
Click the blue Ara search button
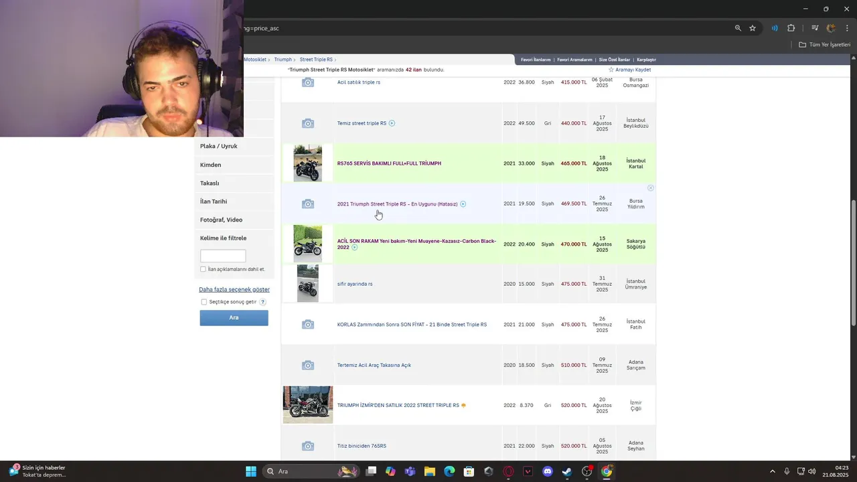[234, 317]
